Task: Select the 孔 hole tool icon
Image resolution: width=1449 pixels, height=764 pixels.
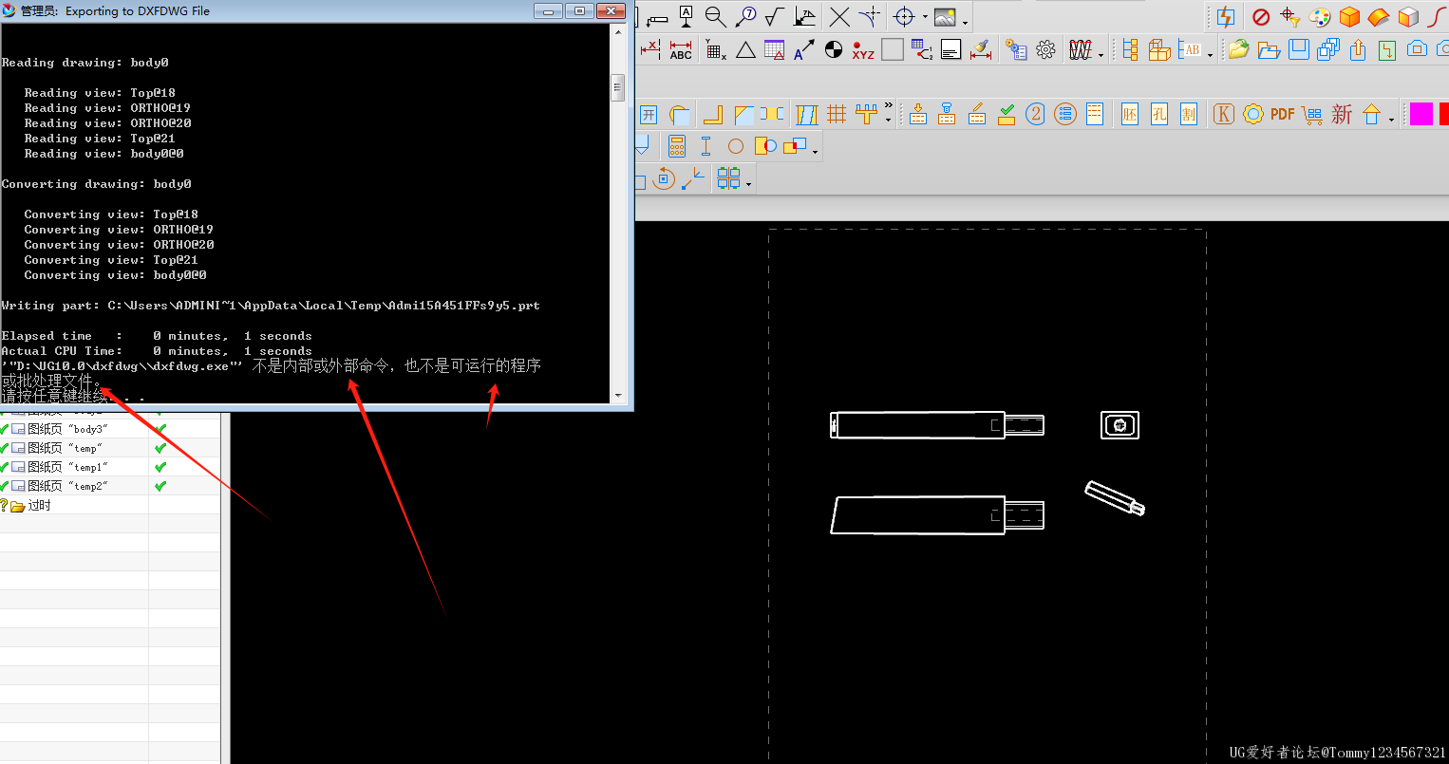Action: point(1159,115)
